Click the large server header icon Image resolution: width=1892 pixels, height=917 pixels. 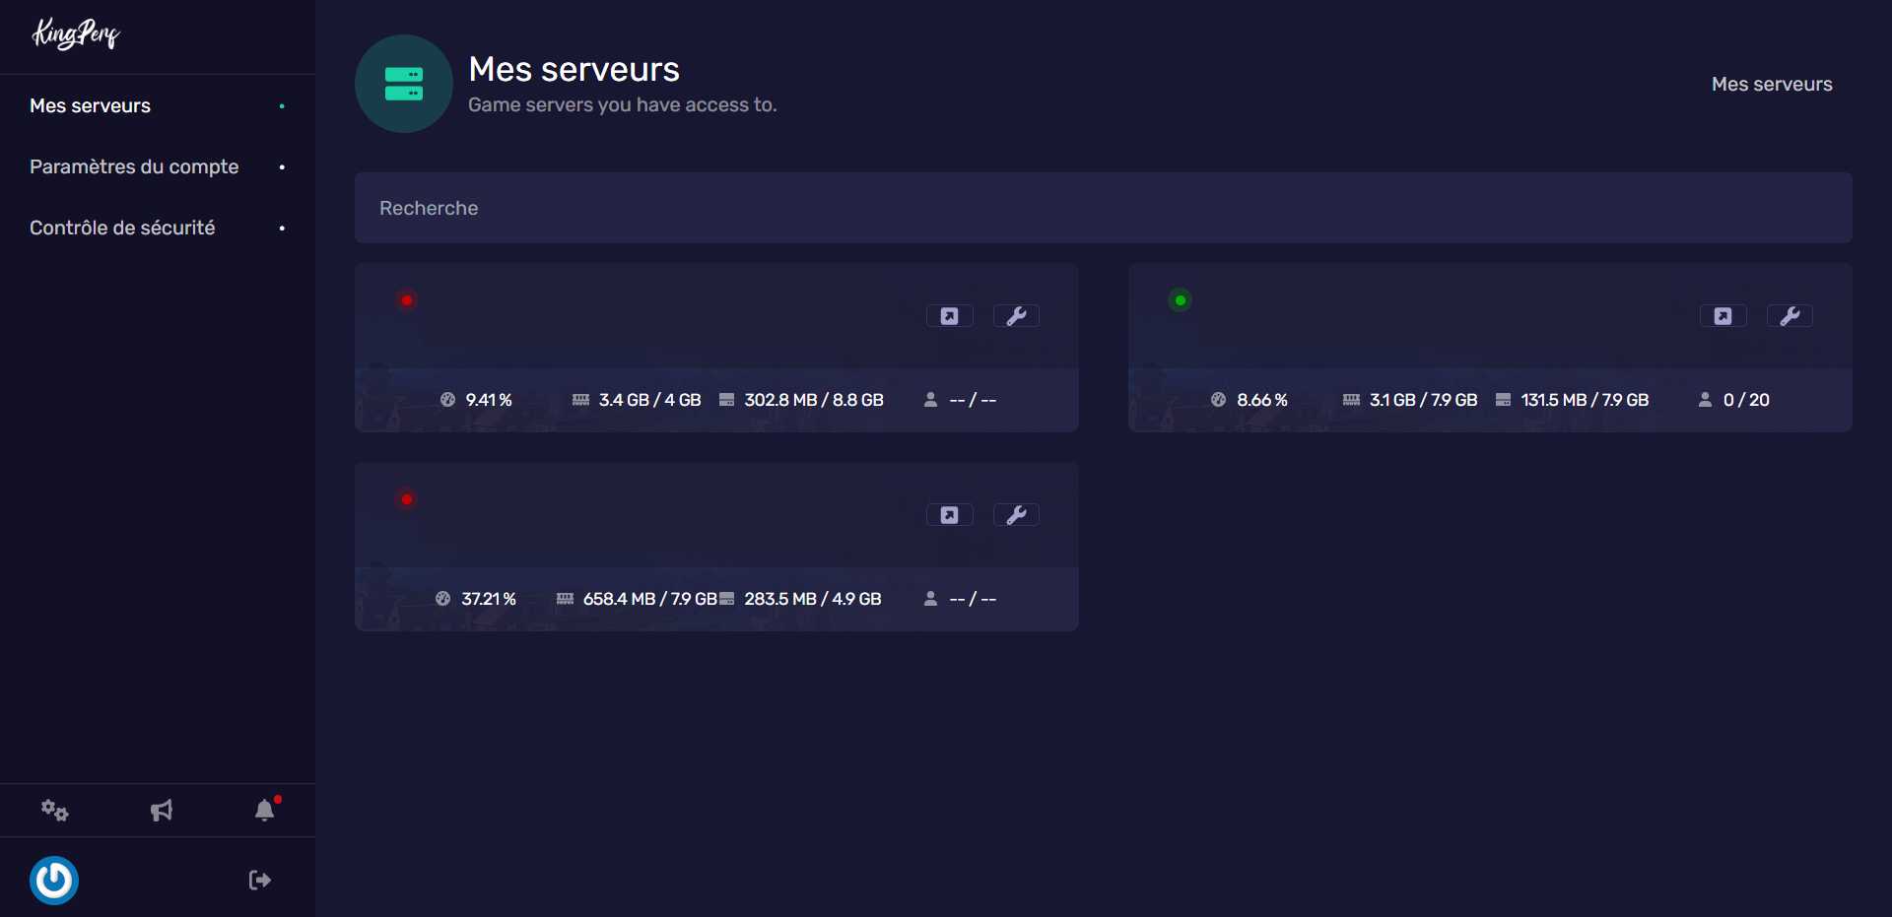click(x=404, y=84)
